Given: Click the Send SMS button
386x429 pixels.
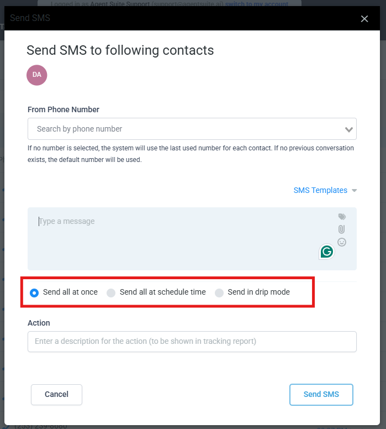Looking at the screenshot, I should 321,395.
